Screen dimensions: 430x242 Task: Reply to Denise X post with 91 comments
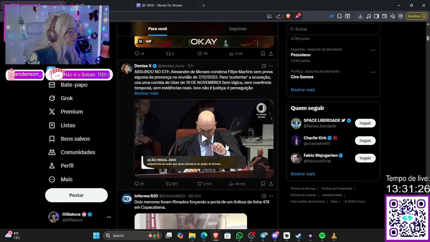coord(139,184)
